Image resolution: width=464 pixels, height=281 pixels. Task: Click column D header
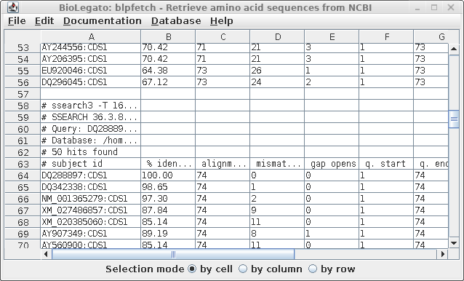(277, 36)
